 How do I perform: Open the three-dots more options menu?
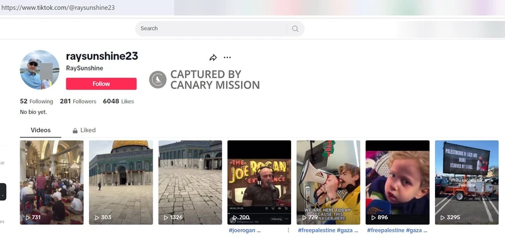227,57
